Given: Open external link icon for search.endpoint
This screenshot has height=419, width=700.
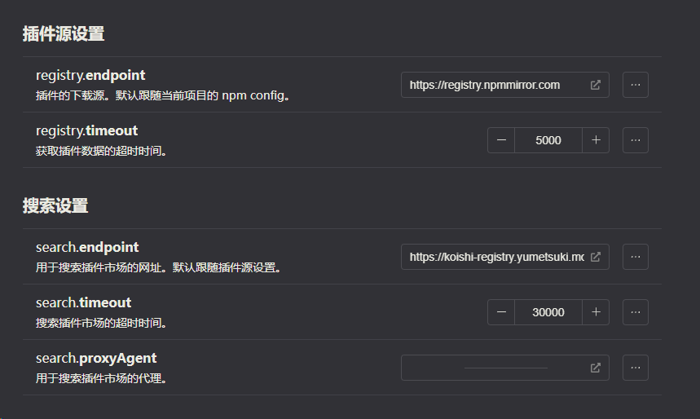Looking at the screenshot, I should (596, 257).
